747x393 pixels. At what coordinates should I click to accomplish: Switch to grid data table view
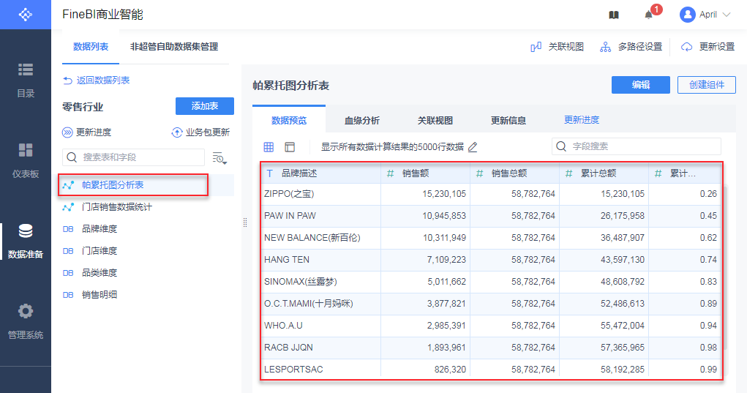click(x=269, y=147)
